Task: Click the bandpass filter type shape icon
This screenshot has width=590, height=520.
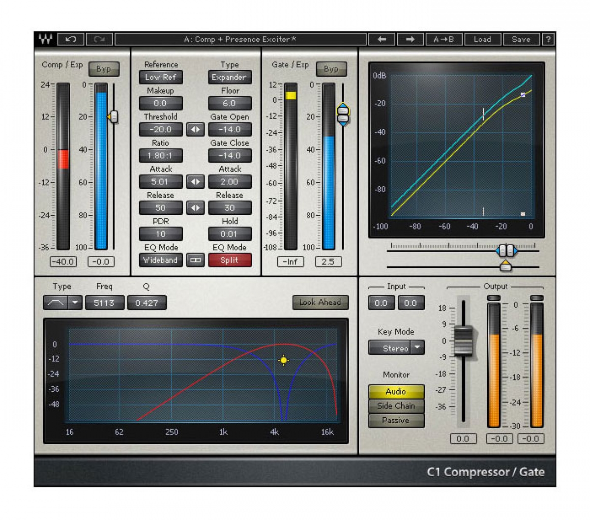Action: [x=55, y=303]
